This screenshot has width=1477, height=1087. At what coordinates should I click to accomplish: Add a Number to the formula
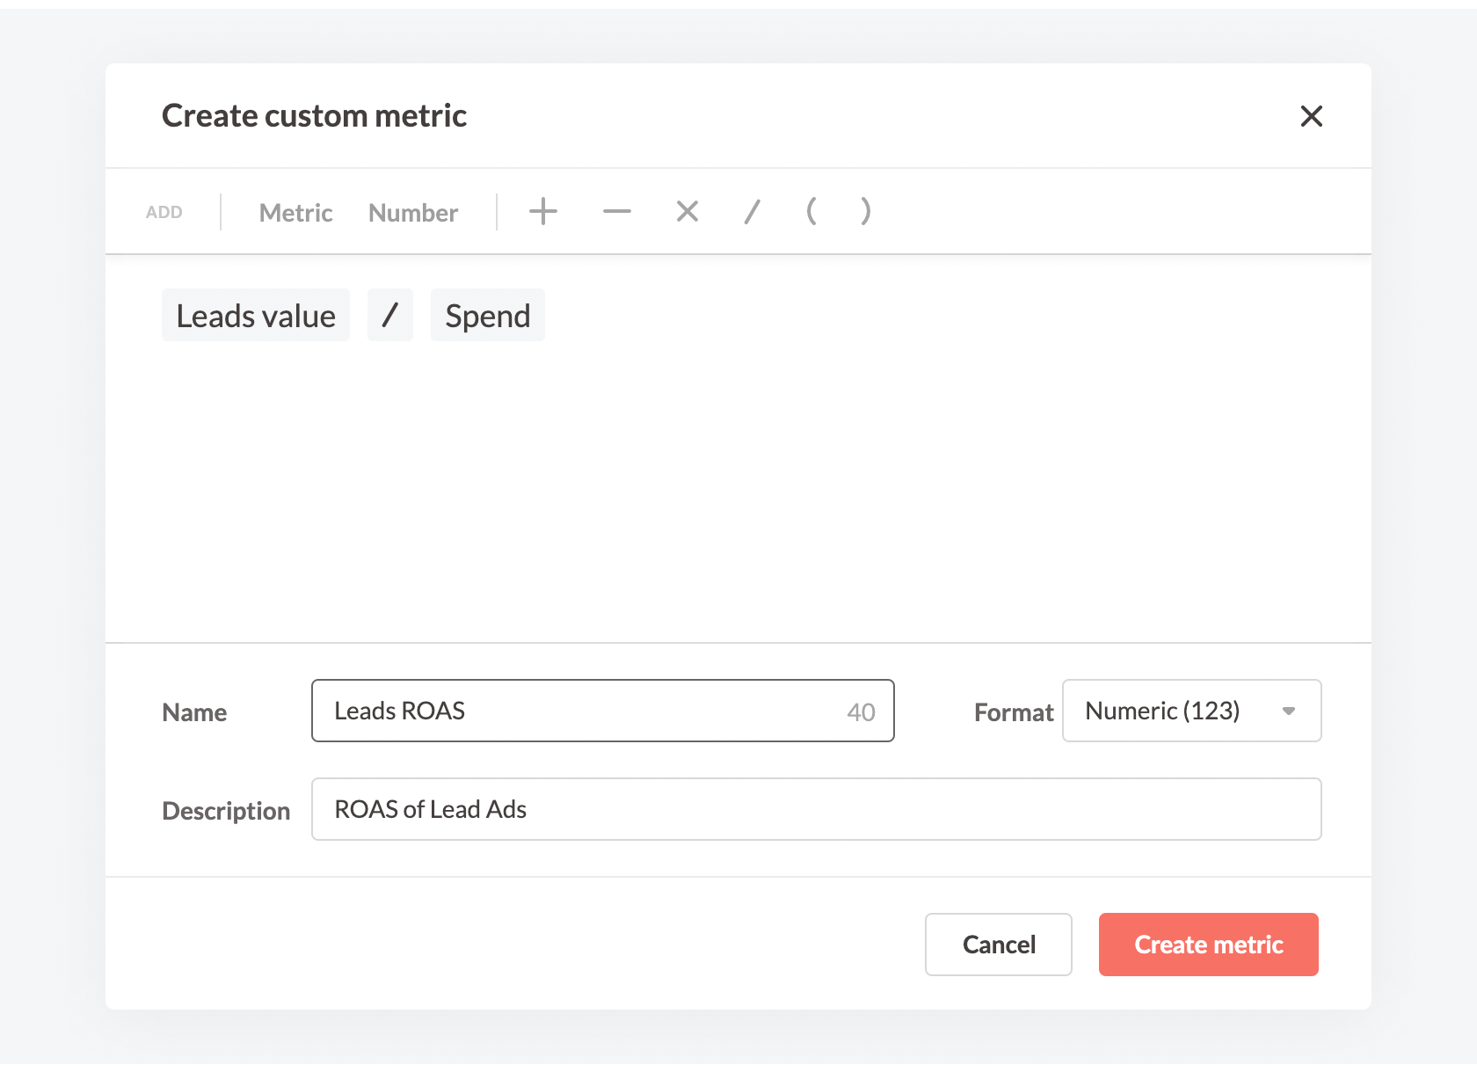click(x=413, y=213)
